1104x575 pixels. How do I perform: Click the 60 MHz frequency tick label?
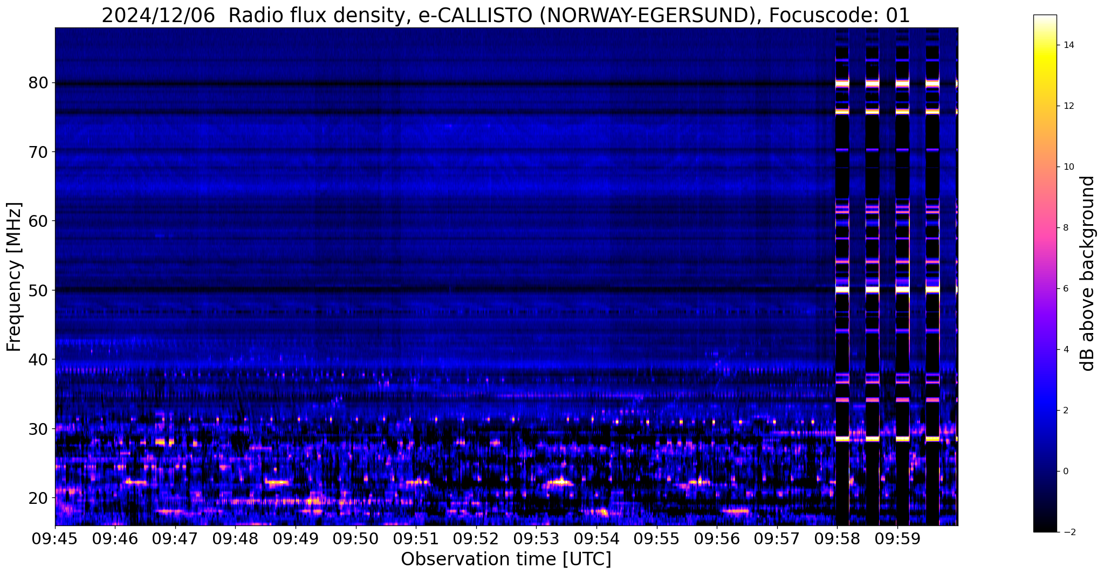pos(39,221)
